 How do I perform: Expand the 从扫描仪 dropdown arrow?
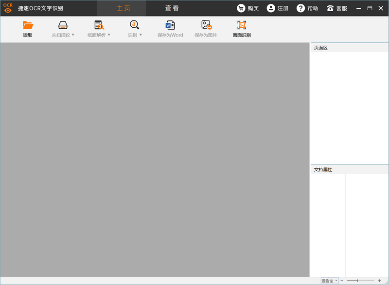73,35
